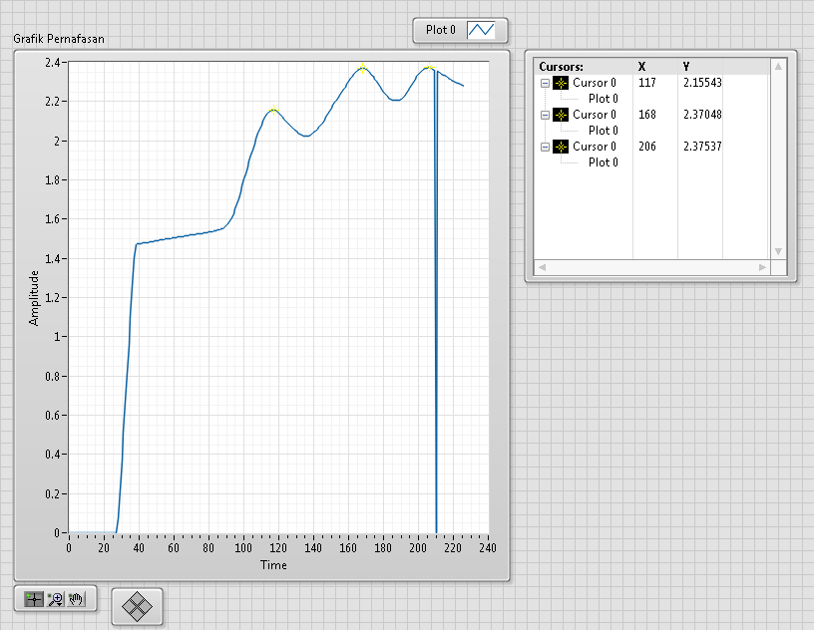Click the Grafik Pernafasan graph title
This screenshot has width=814, height=630.
click(x=59, y=39)
